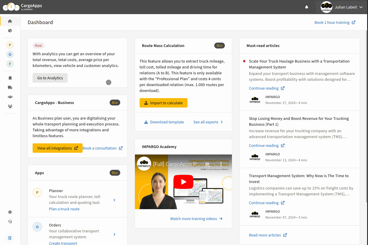The image size is (368, 245).
Task: Open YouTube video options three-dot icon
Action: click(221, 164)
